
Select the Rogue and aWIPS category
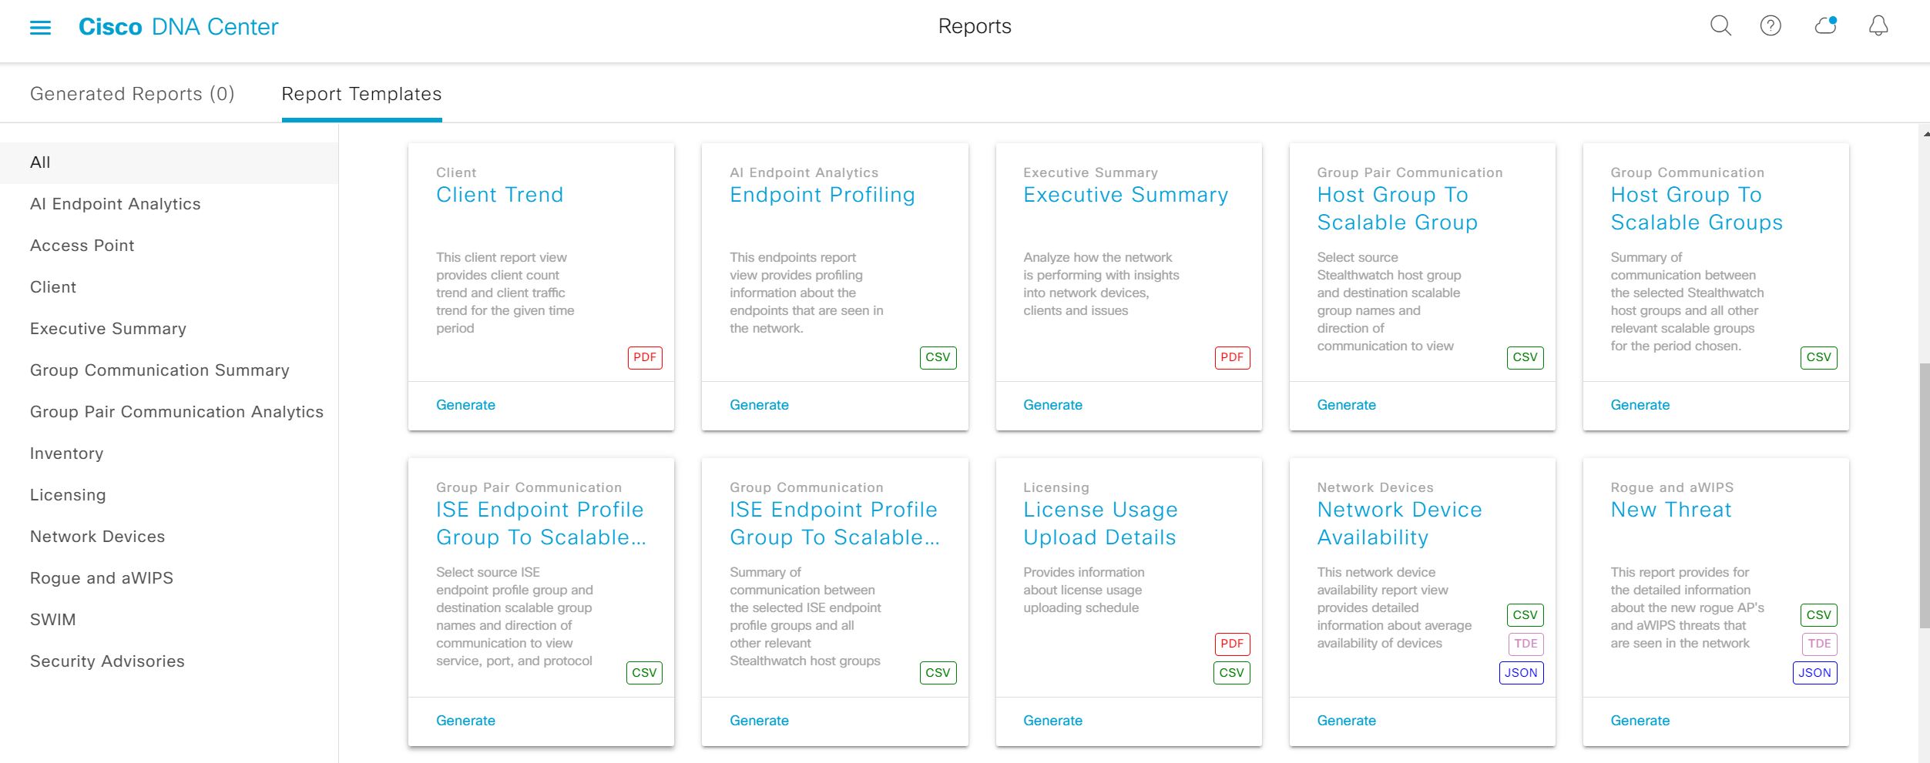click(101, 577)
